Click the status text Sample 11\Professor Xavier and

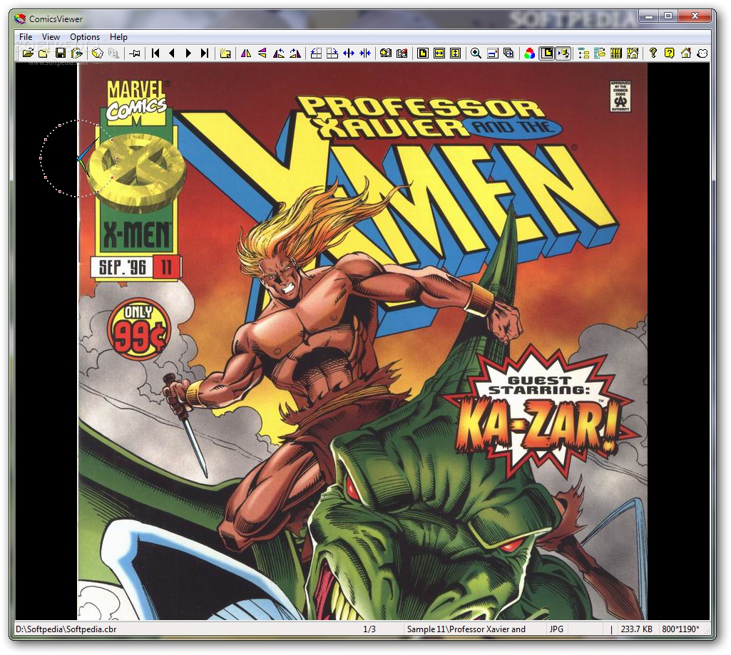(466, 629)
